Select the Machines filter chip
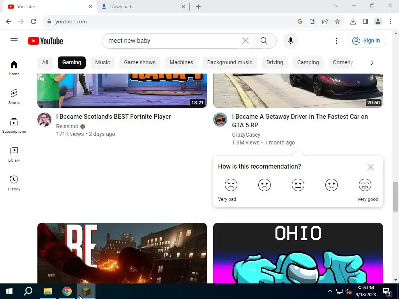The image size is (399, 299). click(x=181, y=63)
